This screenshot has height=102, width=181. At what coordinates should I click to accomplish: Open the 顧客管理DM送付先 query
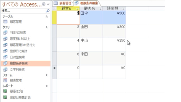[23, 45]
